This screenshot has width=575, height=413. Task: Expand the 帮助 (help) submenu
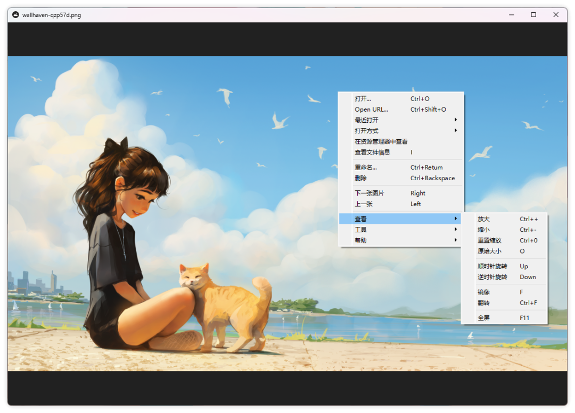[x=361, y=240]
